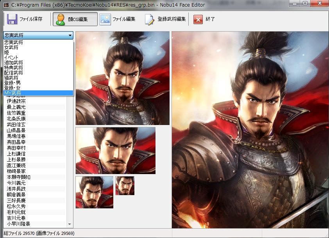This screenshot has width=329, height=238.
Task: Select 三好長慶 in the list
Action: tap(16, 201)
